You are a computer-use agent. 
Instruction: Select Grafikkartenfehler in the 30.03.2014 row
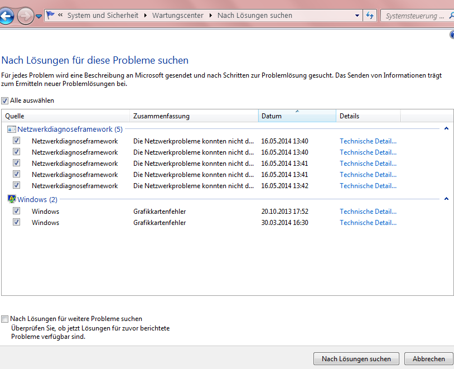(160, 223)
